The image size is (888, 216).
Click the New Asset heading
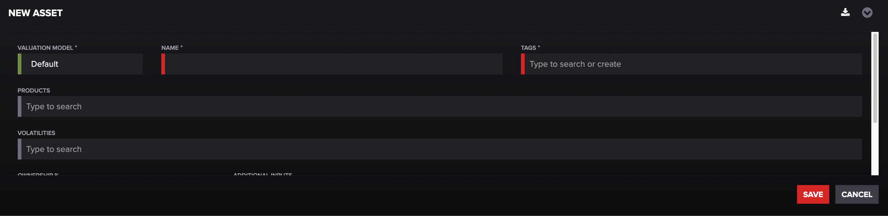click(35, 13)
